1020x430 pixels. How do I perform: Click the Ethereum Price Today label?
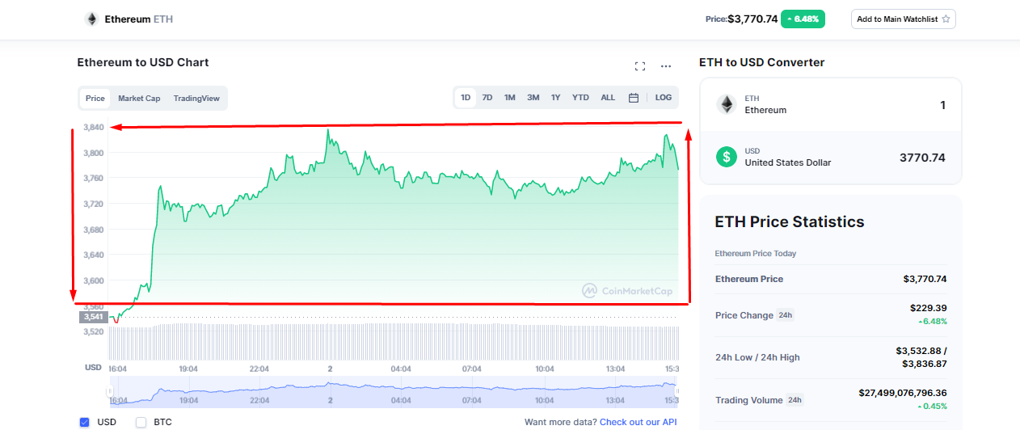pyautogui.click(x=755, y=254)
